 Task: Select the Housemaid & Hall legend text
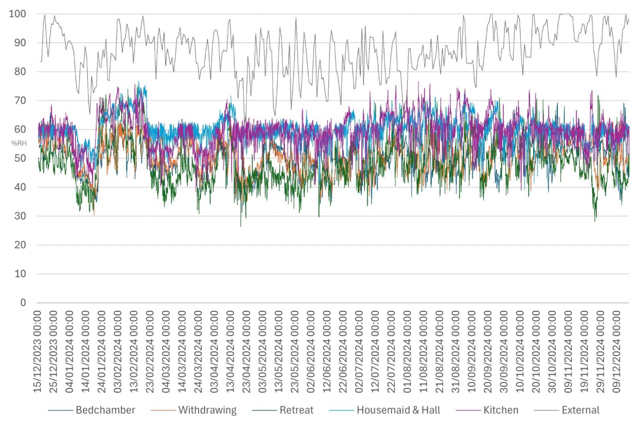(398, 410)
